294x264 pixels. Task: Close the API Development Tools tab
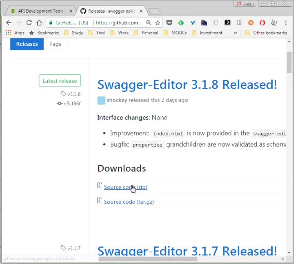[x=71, y=11]
